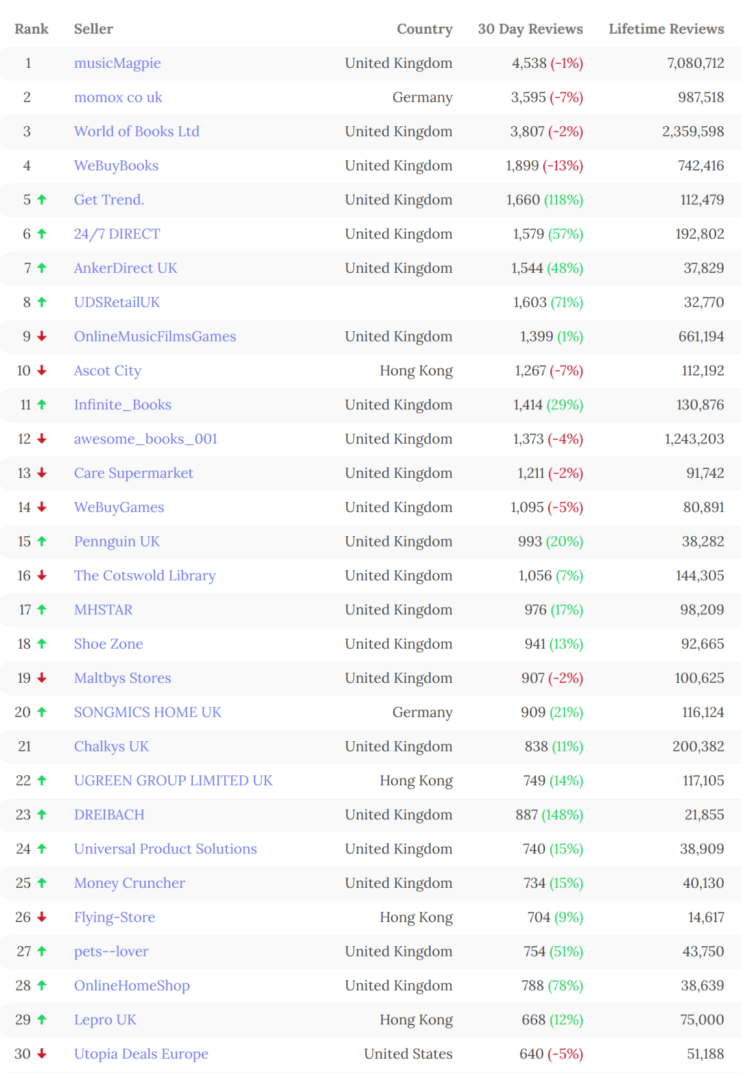
Task: Click the red down arrow at rank 30
Action: [42, 1054]
